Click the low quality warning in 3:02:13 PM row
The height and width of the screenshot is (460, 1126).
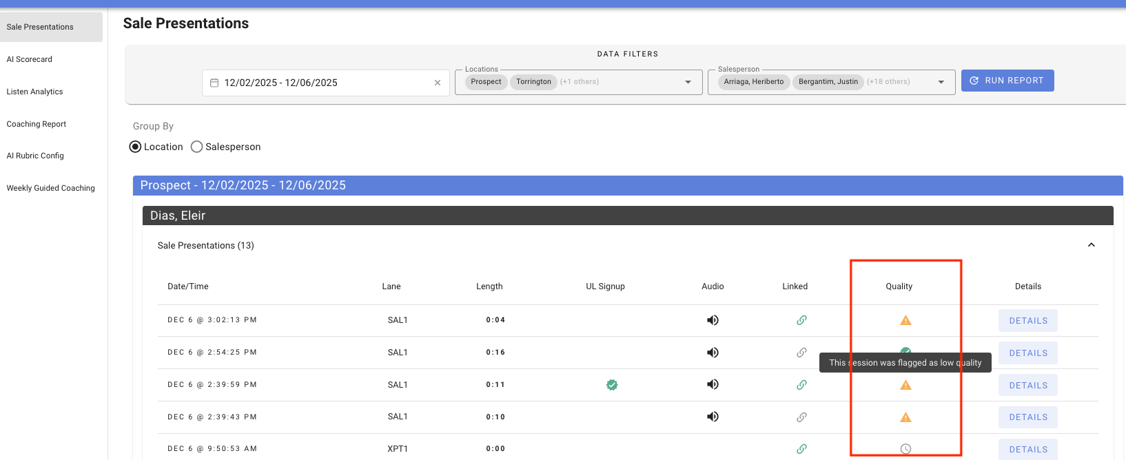click(905, 320)
